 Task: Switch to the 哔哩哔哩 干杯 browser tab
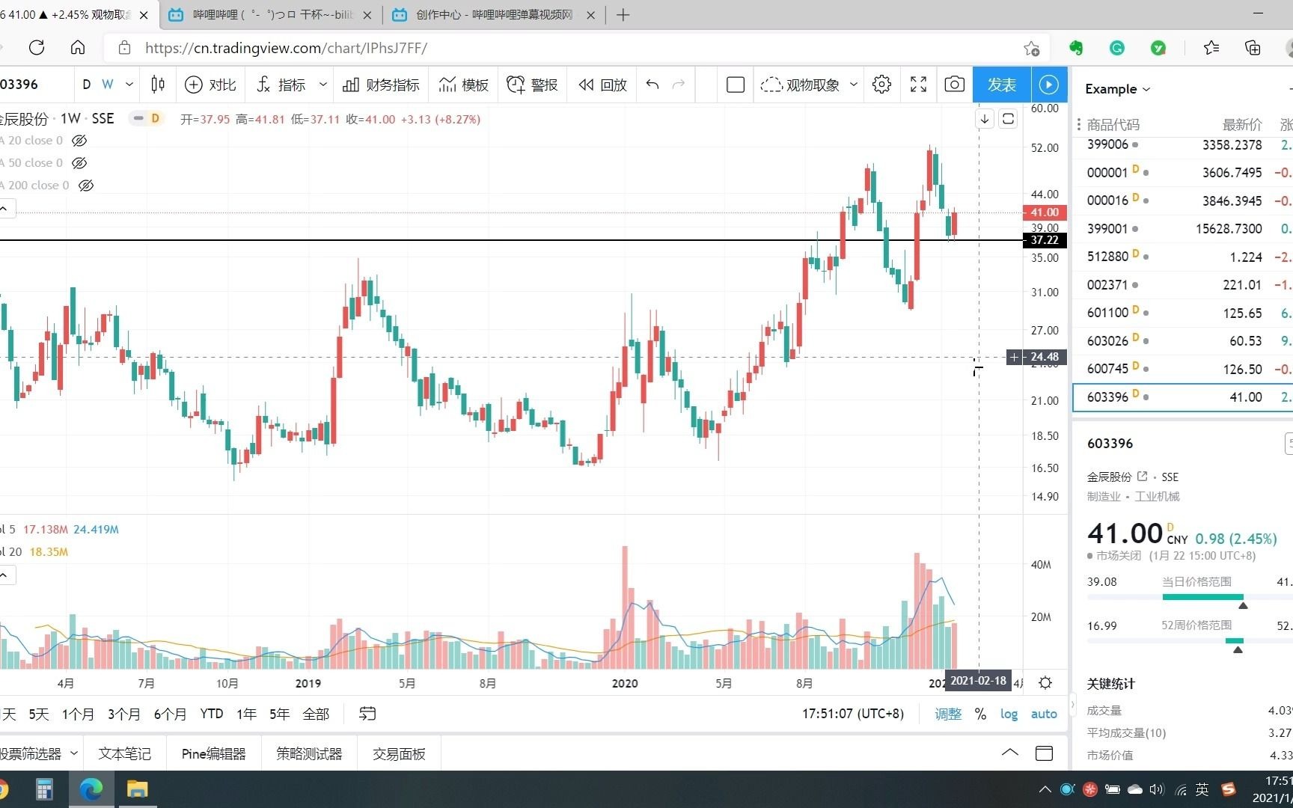(x=272, y=15)
